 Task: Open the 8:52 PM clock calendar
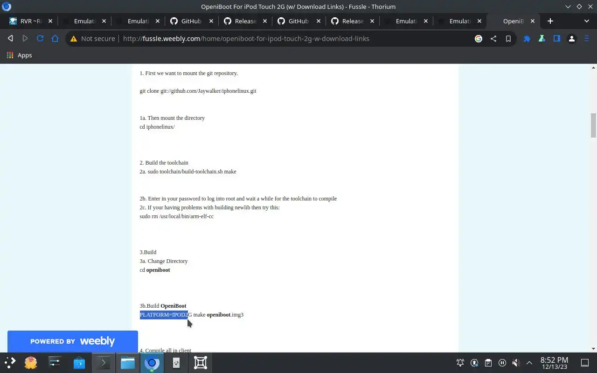(554, 363)
